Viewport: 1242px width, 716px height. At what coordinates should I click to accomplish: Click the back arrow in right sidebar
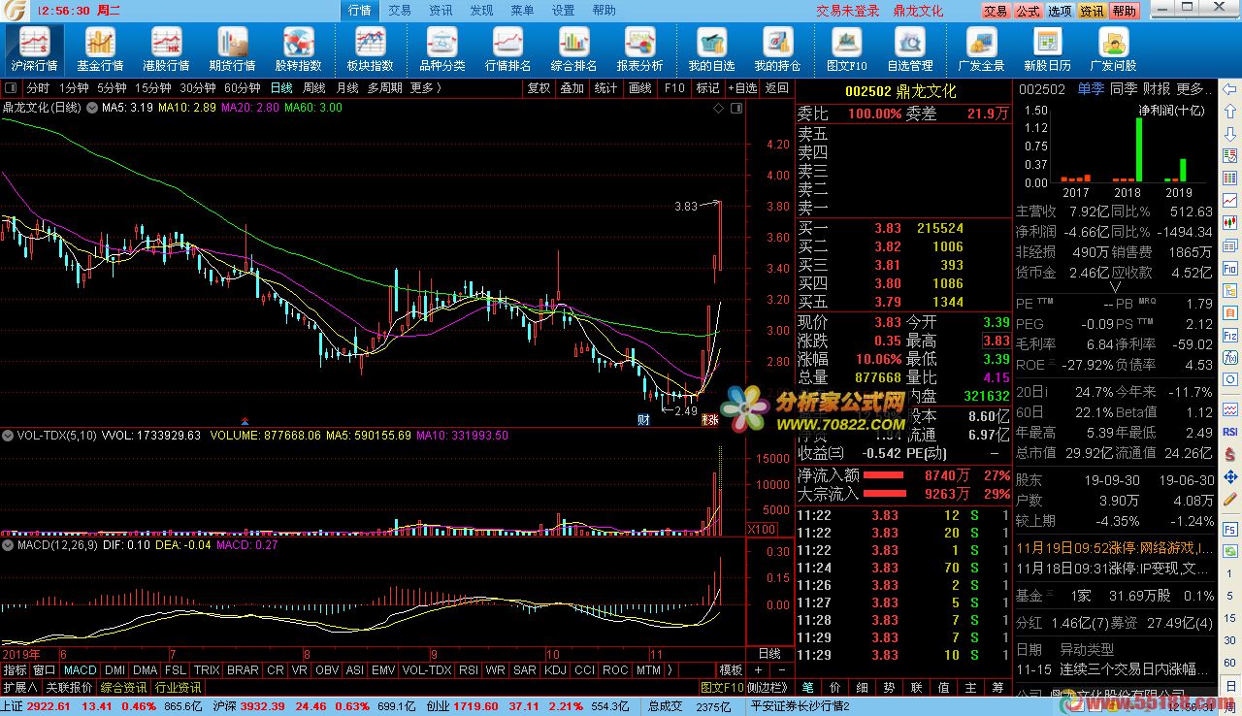[1229, 88]
